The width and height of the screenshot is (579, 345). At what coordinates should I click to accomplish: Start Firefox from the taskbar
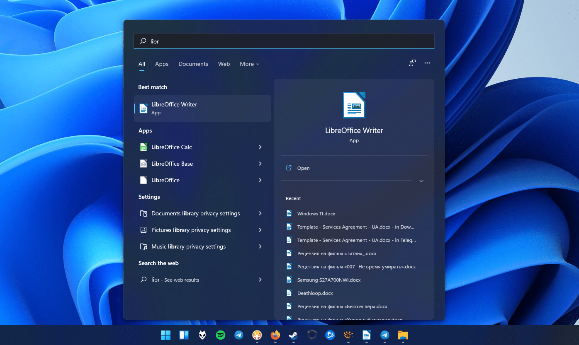pyautogui.click(x=275, y=335)
